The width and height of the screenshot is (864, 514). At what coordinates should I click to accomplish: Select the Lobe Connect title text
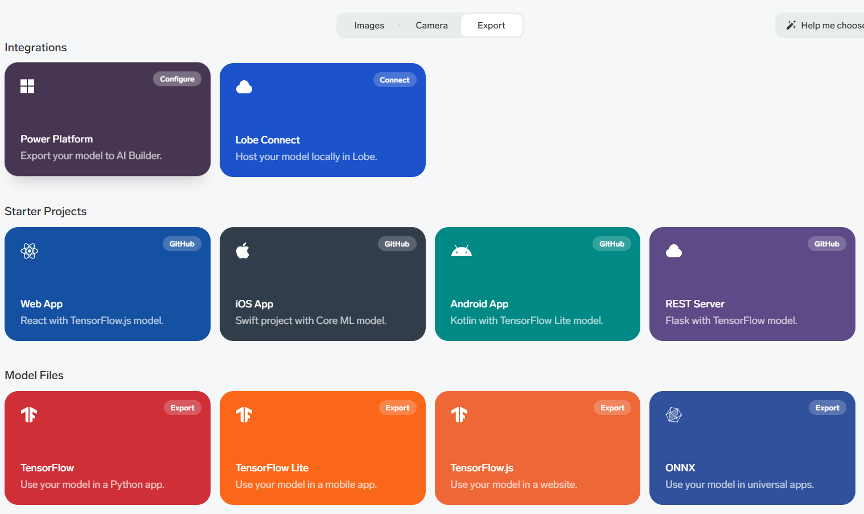pos(268,140)
